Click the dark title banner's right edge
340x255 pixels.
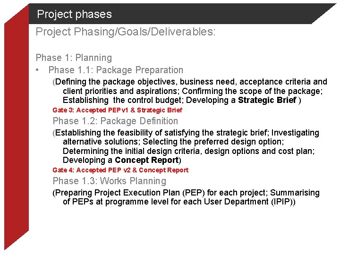[x=321, y=14]
